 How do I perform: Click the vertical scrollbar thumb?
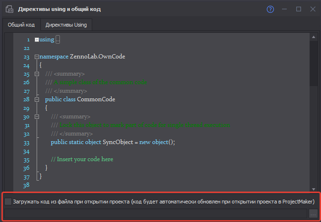point(313,63)
